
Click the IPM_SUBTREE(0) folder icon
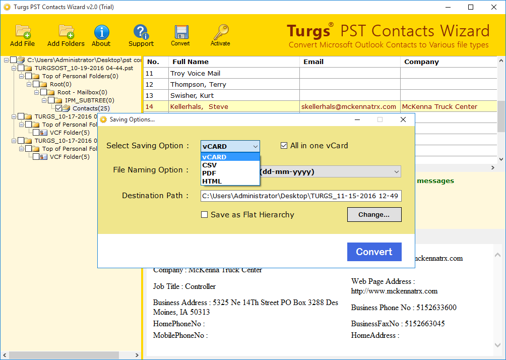[59, 100]
